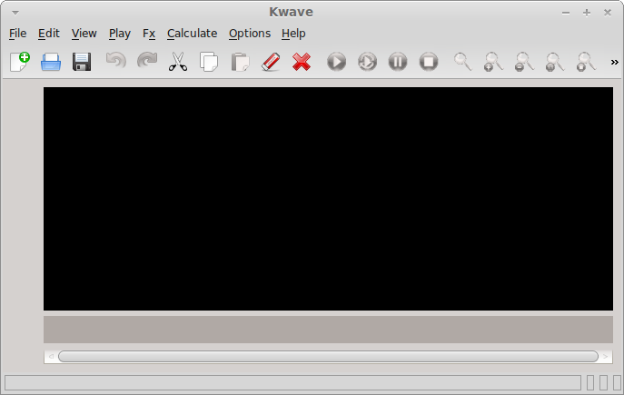Close the Kwave window
This screenshot has height=395, width=624.
click(608, 13)
